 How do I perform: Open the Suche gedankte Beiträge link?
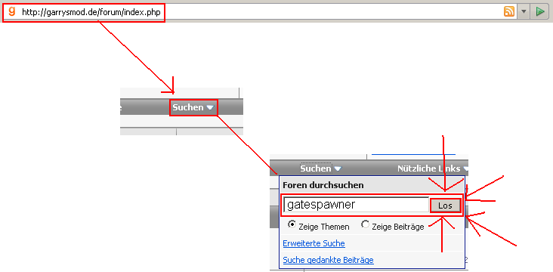click(329, 261)
